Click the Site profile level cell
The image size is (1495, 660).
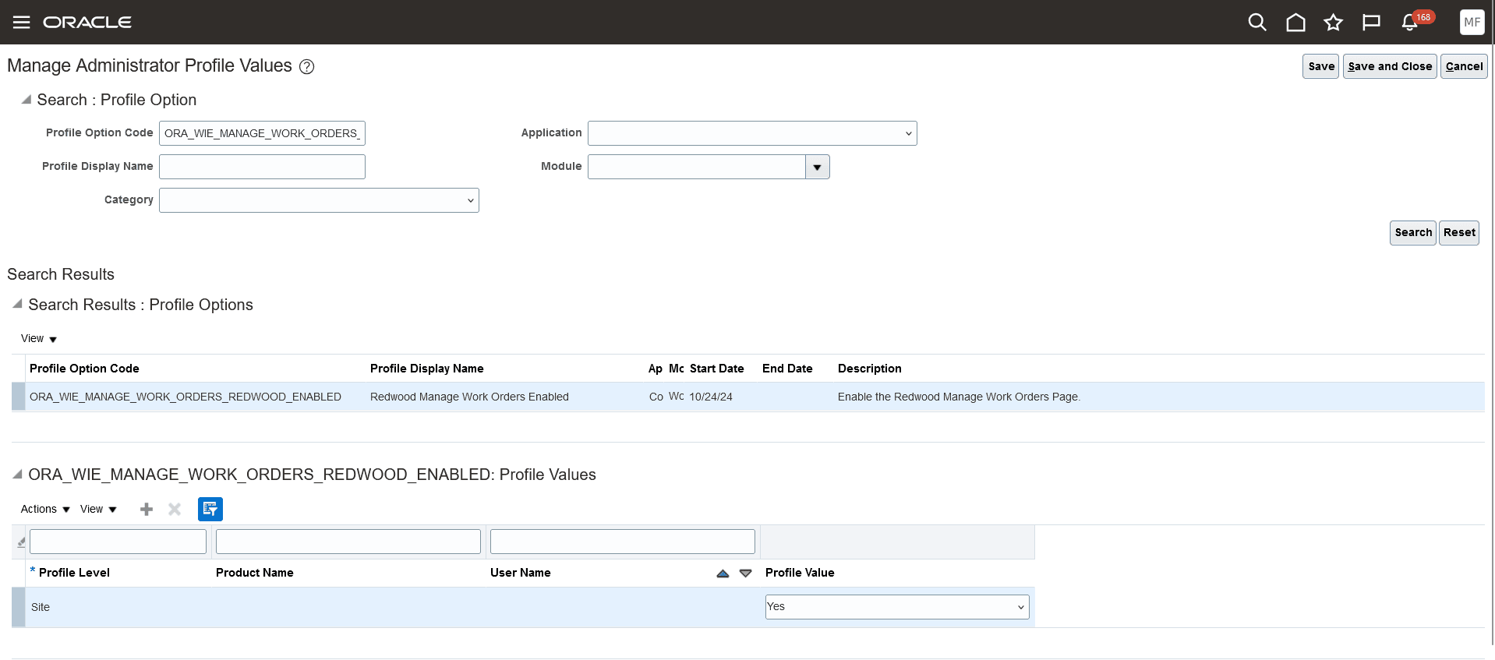[41, 607]
